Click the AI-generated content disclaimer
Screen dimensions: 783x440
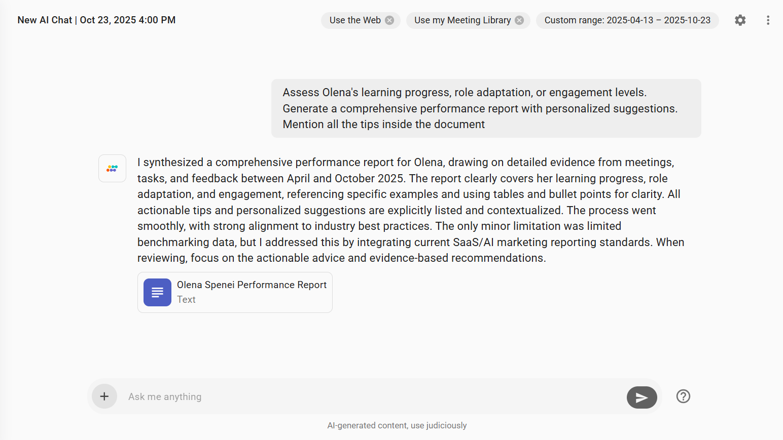coord(397,425)
